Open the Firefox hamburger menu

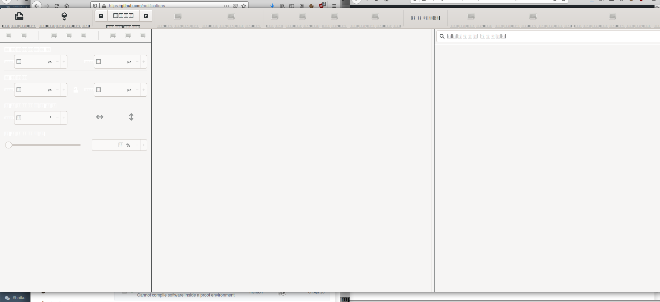334,6
